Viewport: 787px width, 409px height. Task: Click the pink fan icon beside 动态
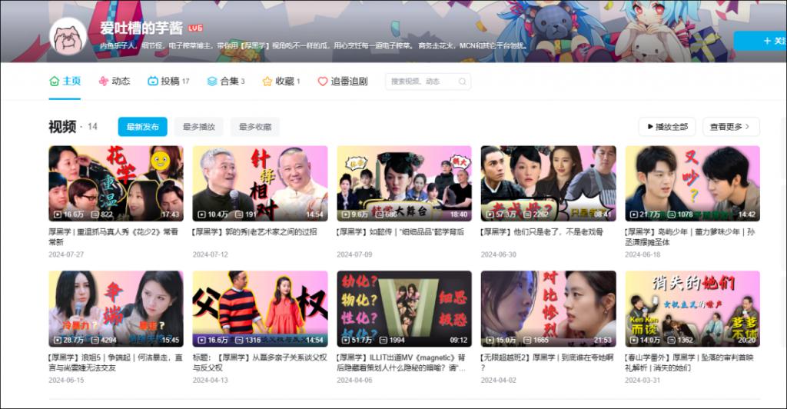pos(104,81)
